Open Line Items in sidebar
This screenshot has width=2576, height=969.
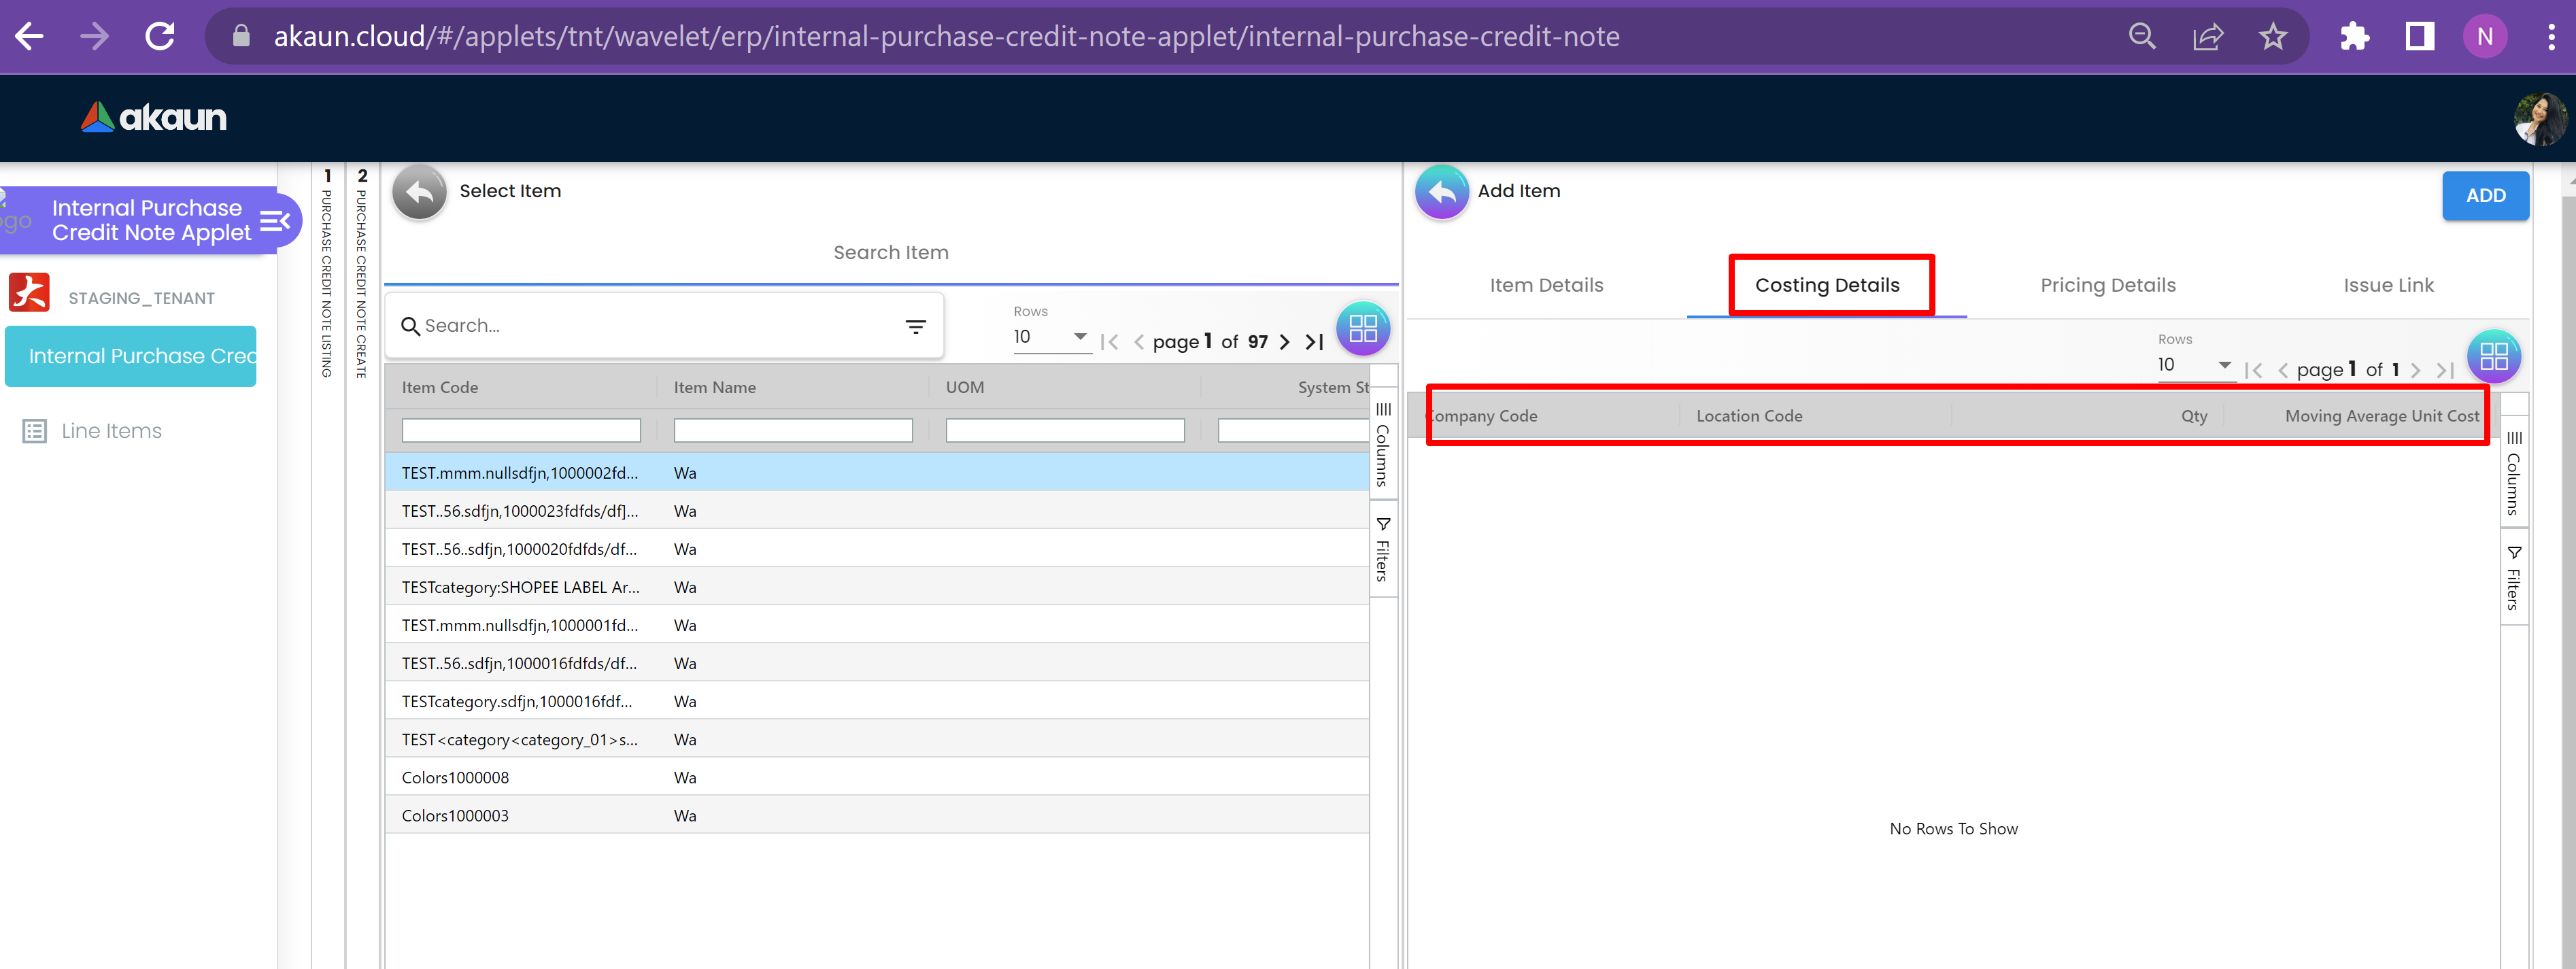[111, 431]
